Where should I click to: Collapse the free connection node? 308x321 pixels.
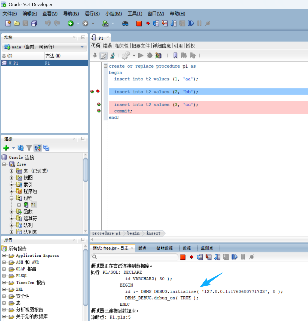pyautogui.click(x=4, y=164)
